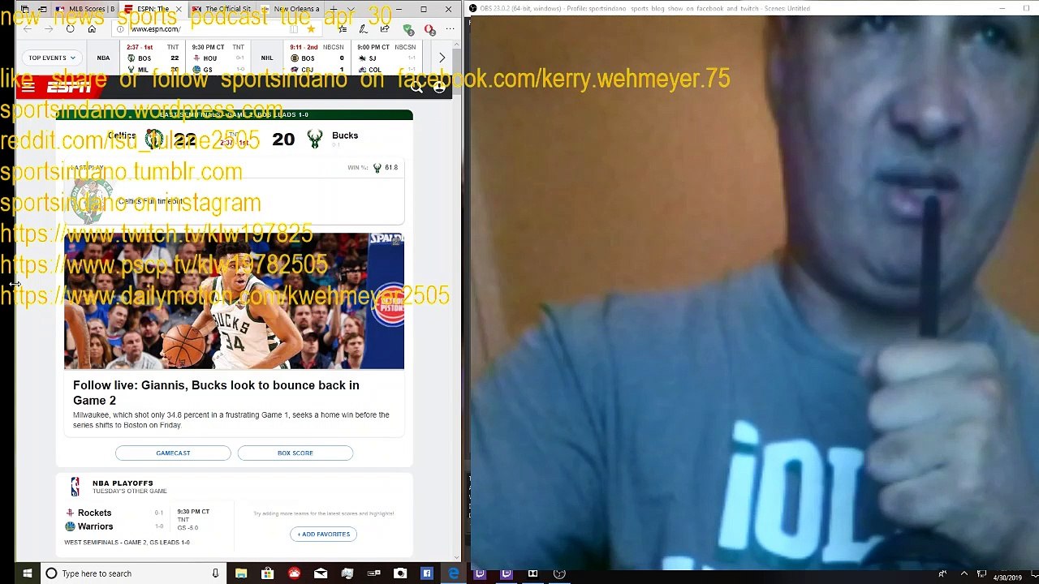
Task: Expand the Top Events dropdown
Action: [x=52, y=58]
